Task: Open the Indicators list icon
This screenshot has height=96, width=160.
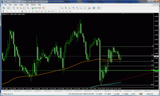Action: (89, 8)
